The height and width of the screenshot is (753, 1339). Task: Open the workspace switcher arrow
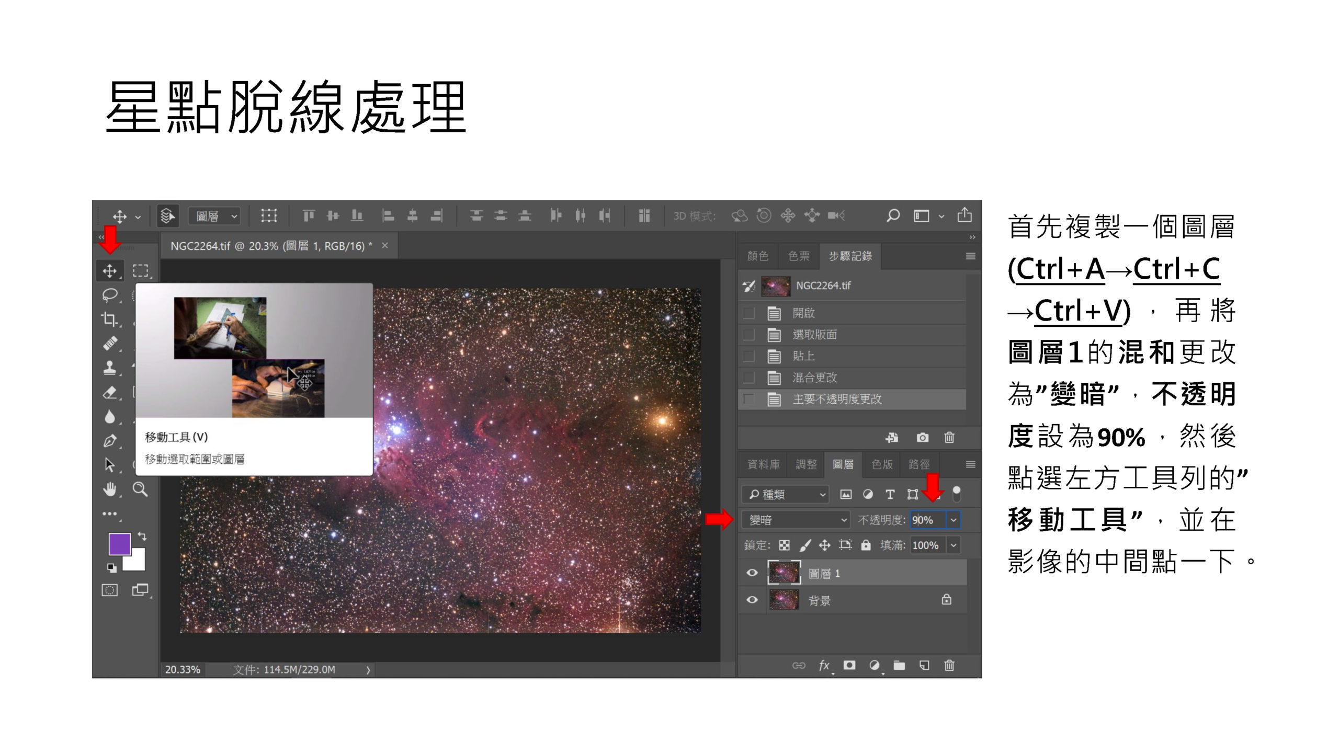coord(941,216)
